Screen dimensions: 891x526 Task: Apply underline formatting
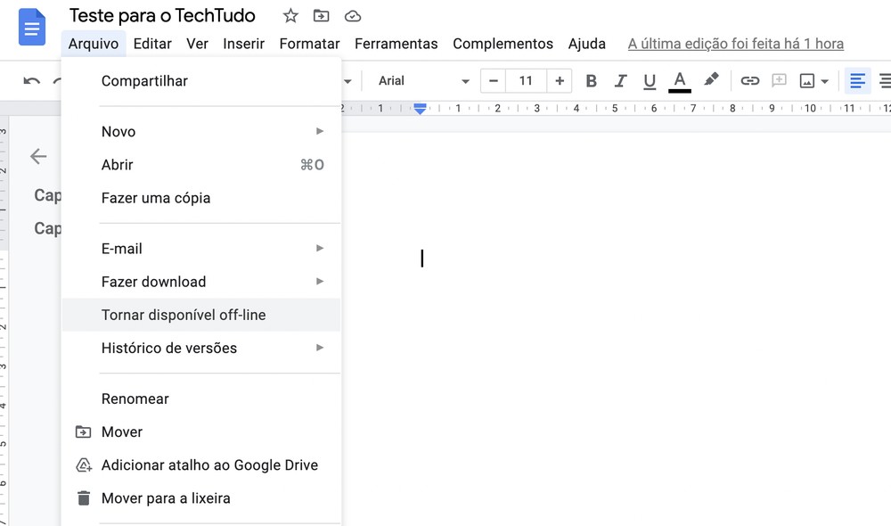[x=650, y=80]
